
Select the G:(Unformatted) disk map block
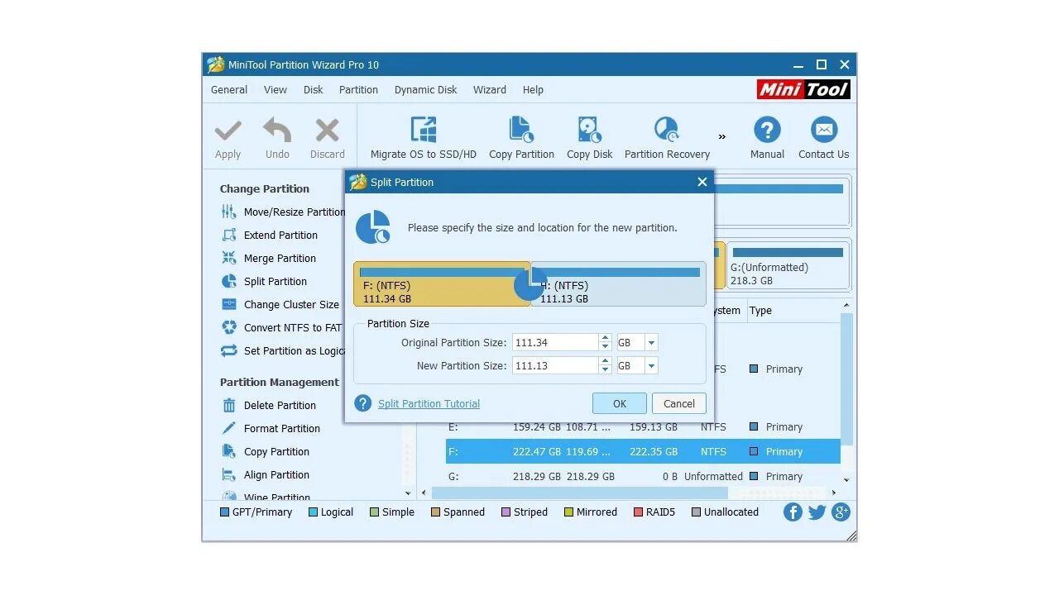pyautogui.click(x=788, y=264)
